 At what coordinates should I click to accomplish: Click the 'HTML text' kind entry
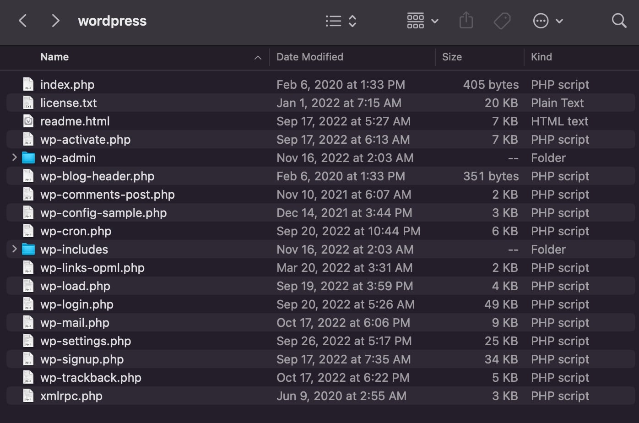(x=559, y=121)
